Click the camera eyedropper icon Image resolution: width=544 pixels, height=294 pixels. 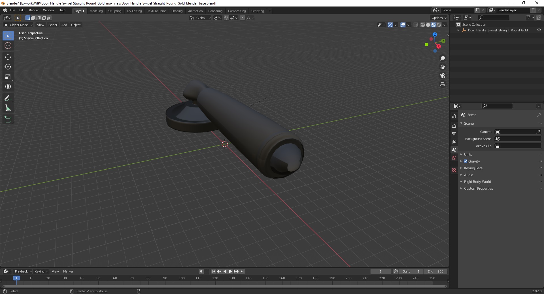tap(538, 132)
